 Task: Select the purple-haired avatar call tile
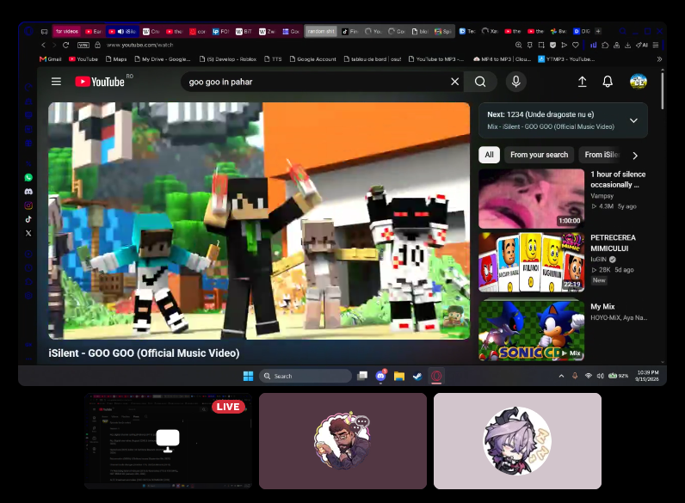pyautogui.click(x=517, y=441)
